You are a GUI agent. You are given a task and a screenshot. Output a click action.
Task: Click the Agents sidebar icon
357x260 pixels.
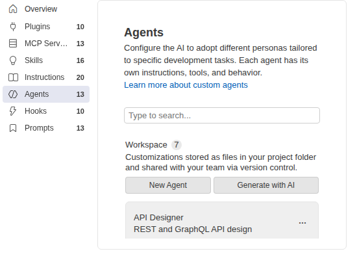[13, 94]
